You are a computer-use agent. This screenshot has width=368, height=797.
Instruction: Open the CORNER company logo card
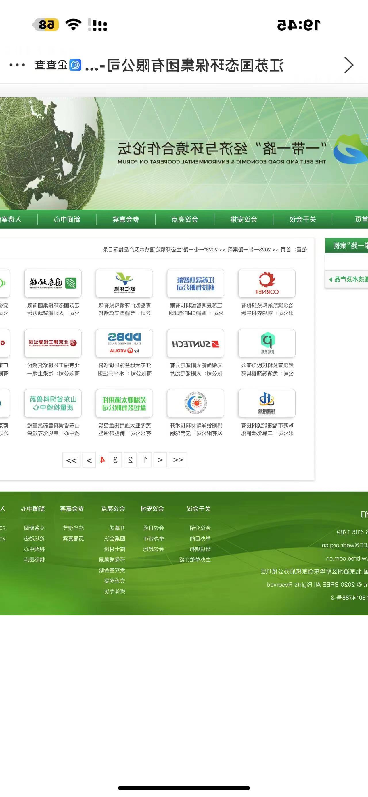pyautogui.click(x=267, y=283)
